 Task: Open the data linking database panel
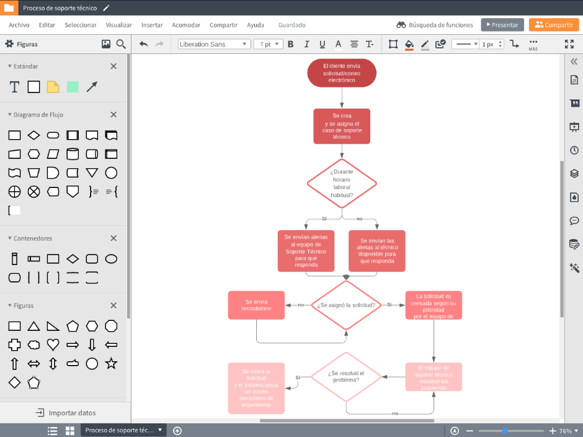(x=574, y=244)
